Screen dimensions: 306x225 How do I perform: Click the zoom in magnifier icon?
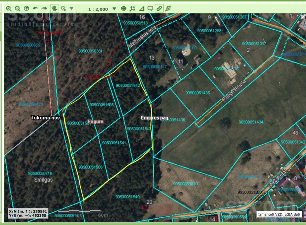tap(9, 8)
